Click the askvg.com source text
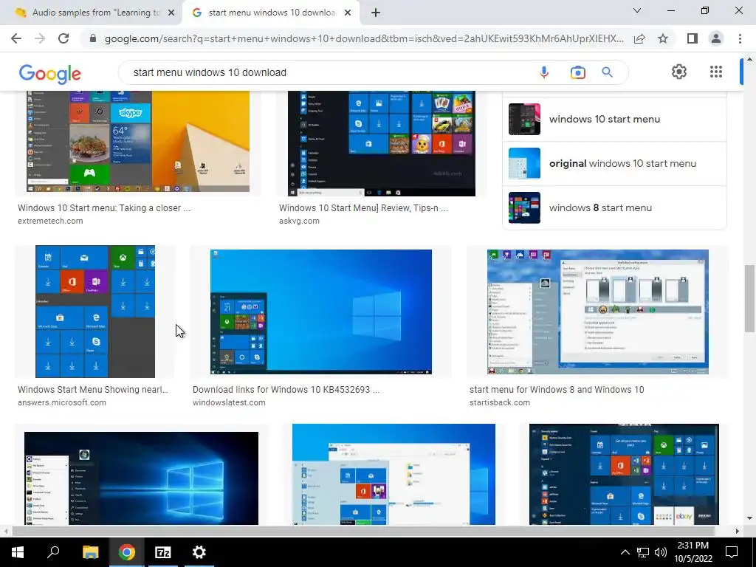Image resolution: width=756 pixels, height=567 pixels. (299, 221)
